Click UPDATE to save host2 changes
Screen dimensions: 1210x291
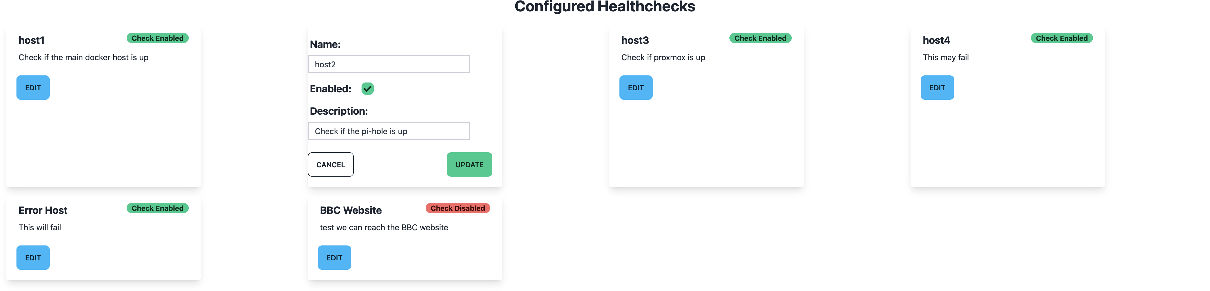point(469,164)
